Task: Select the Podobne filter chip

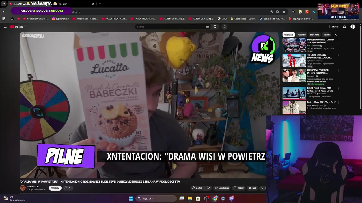Action: [x=301, y=35]
